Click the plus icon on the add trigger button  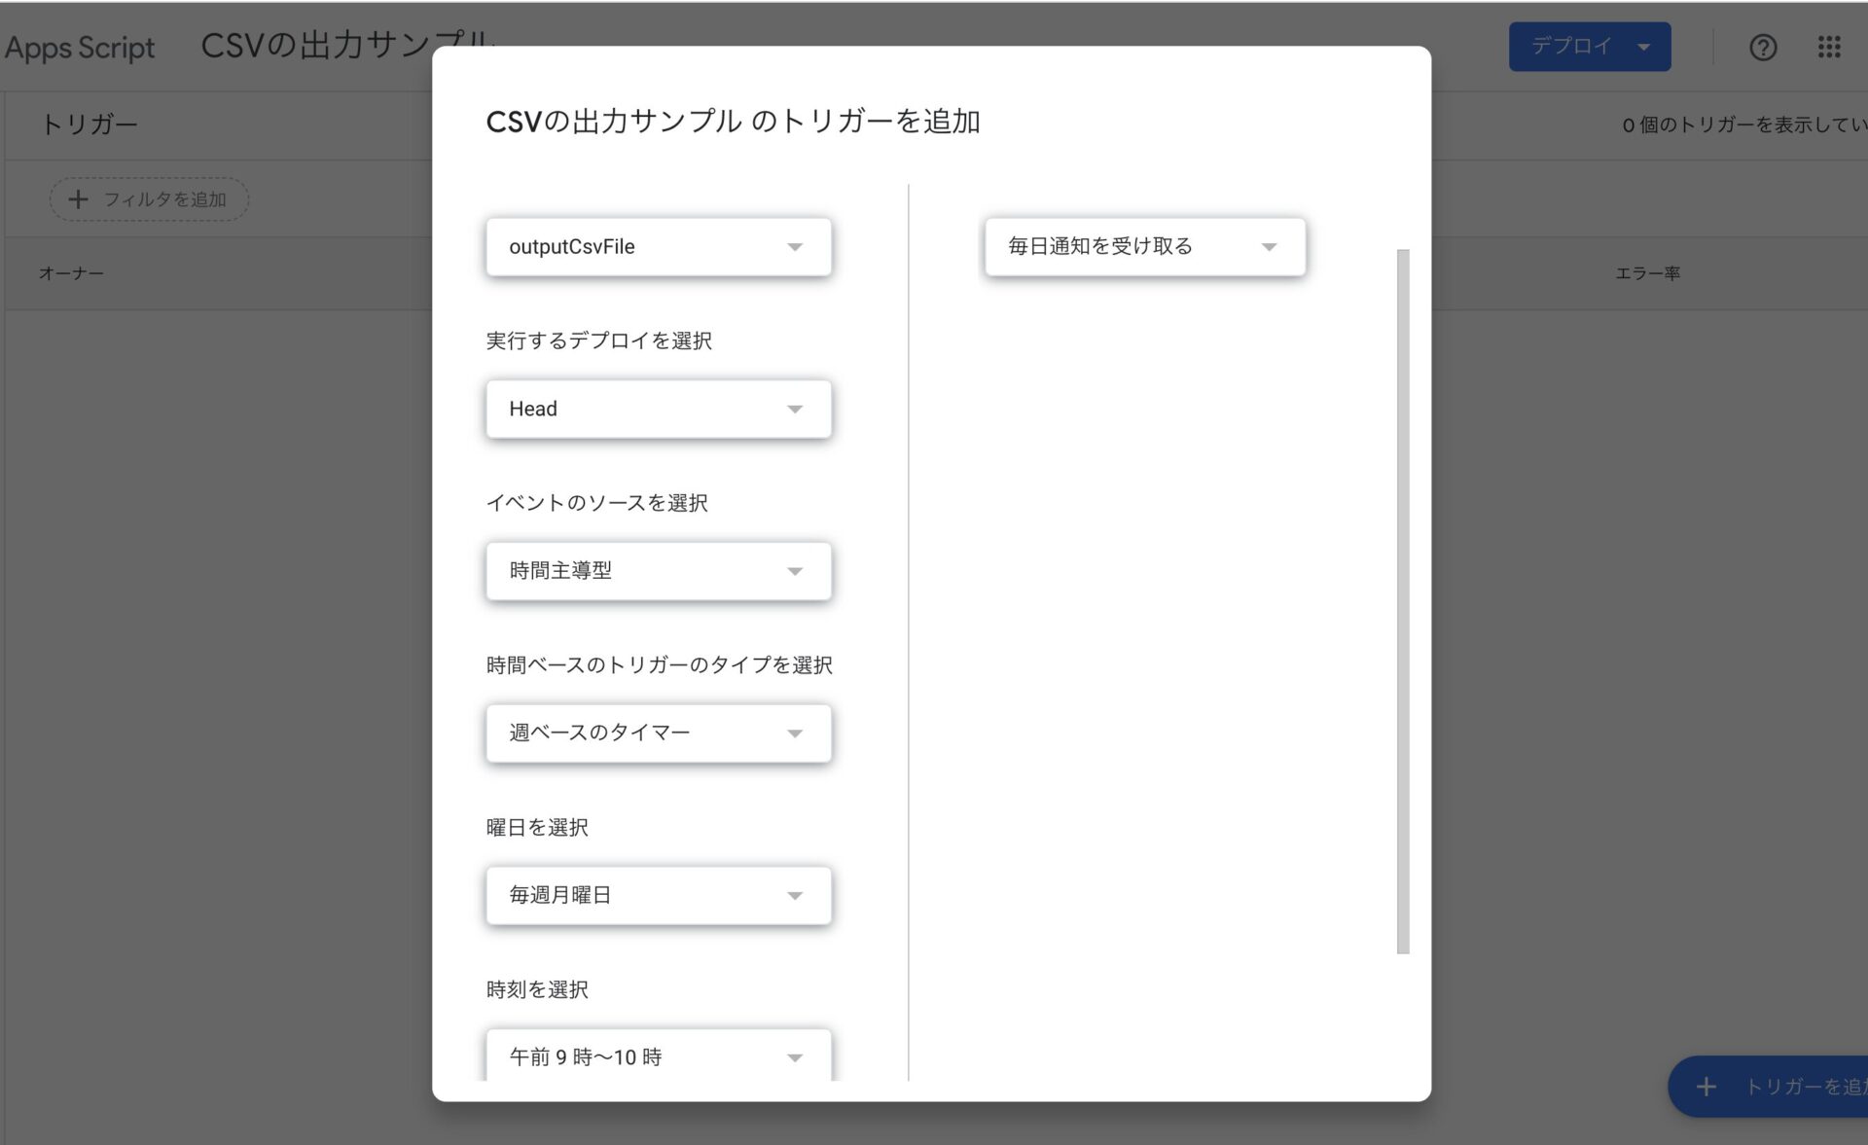coord(1706,1087)
